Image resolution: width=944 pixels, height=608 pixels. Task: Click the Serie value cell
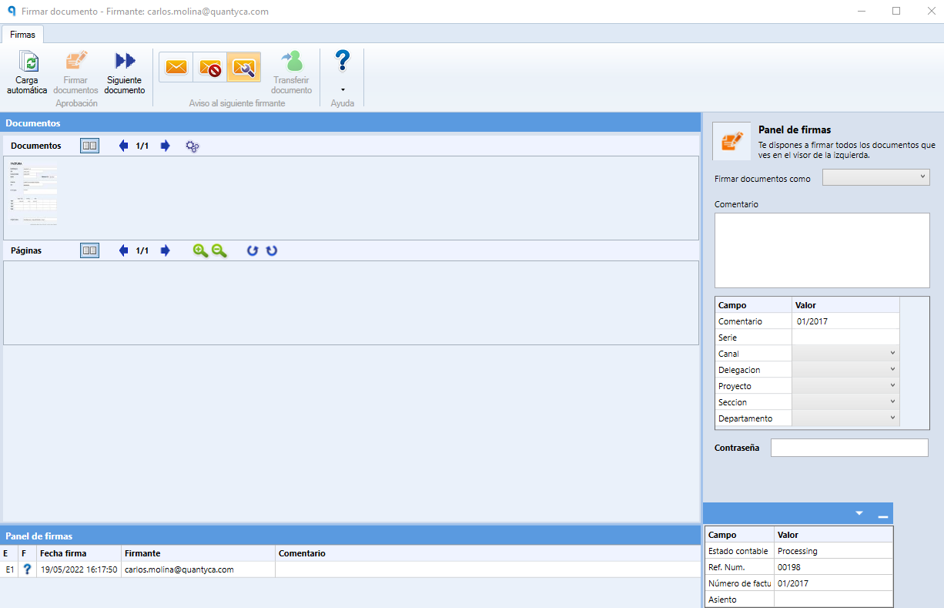(845, 338)
